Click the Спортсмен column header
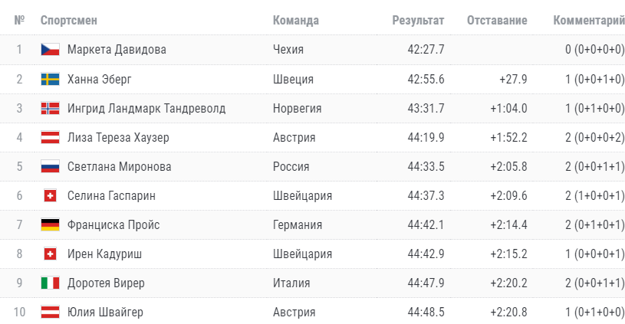The height and width of the screenshot is (324, 625). [x=69, y=20]
